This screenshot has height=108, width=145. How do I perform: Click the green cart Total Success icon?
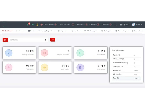(x=80, y=53)
